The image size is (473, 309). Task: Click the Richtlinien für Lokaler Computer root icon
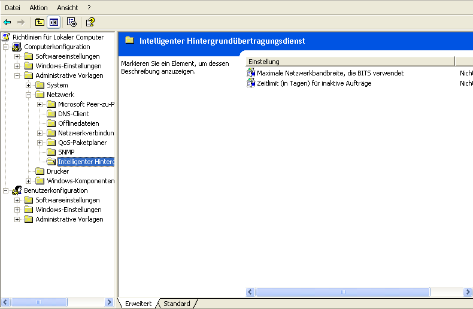[6, 37]
